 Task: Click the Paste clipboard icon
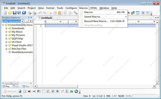pos(60,13)
